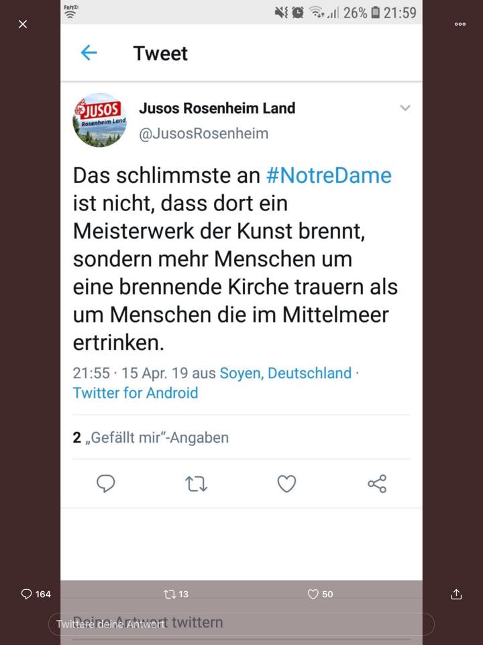
Task: Tap the blue back arrow beside Tweet
Action: (89, 52)
